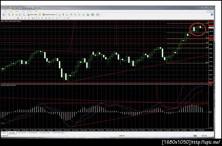This screenshot has width=222, height=146.
Task: Open chart templates icon
Action: point(97,14)
